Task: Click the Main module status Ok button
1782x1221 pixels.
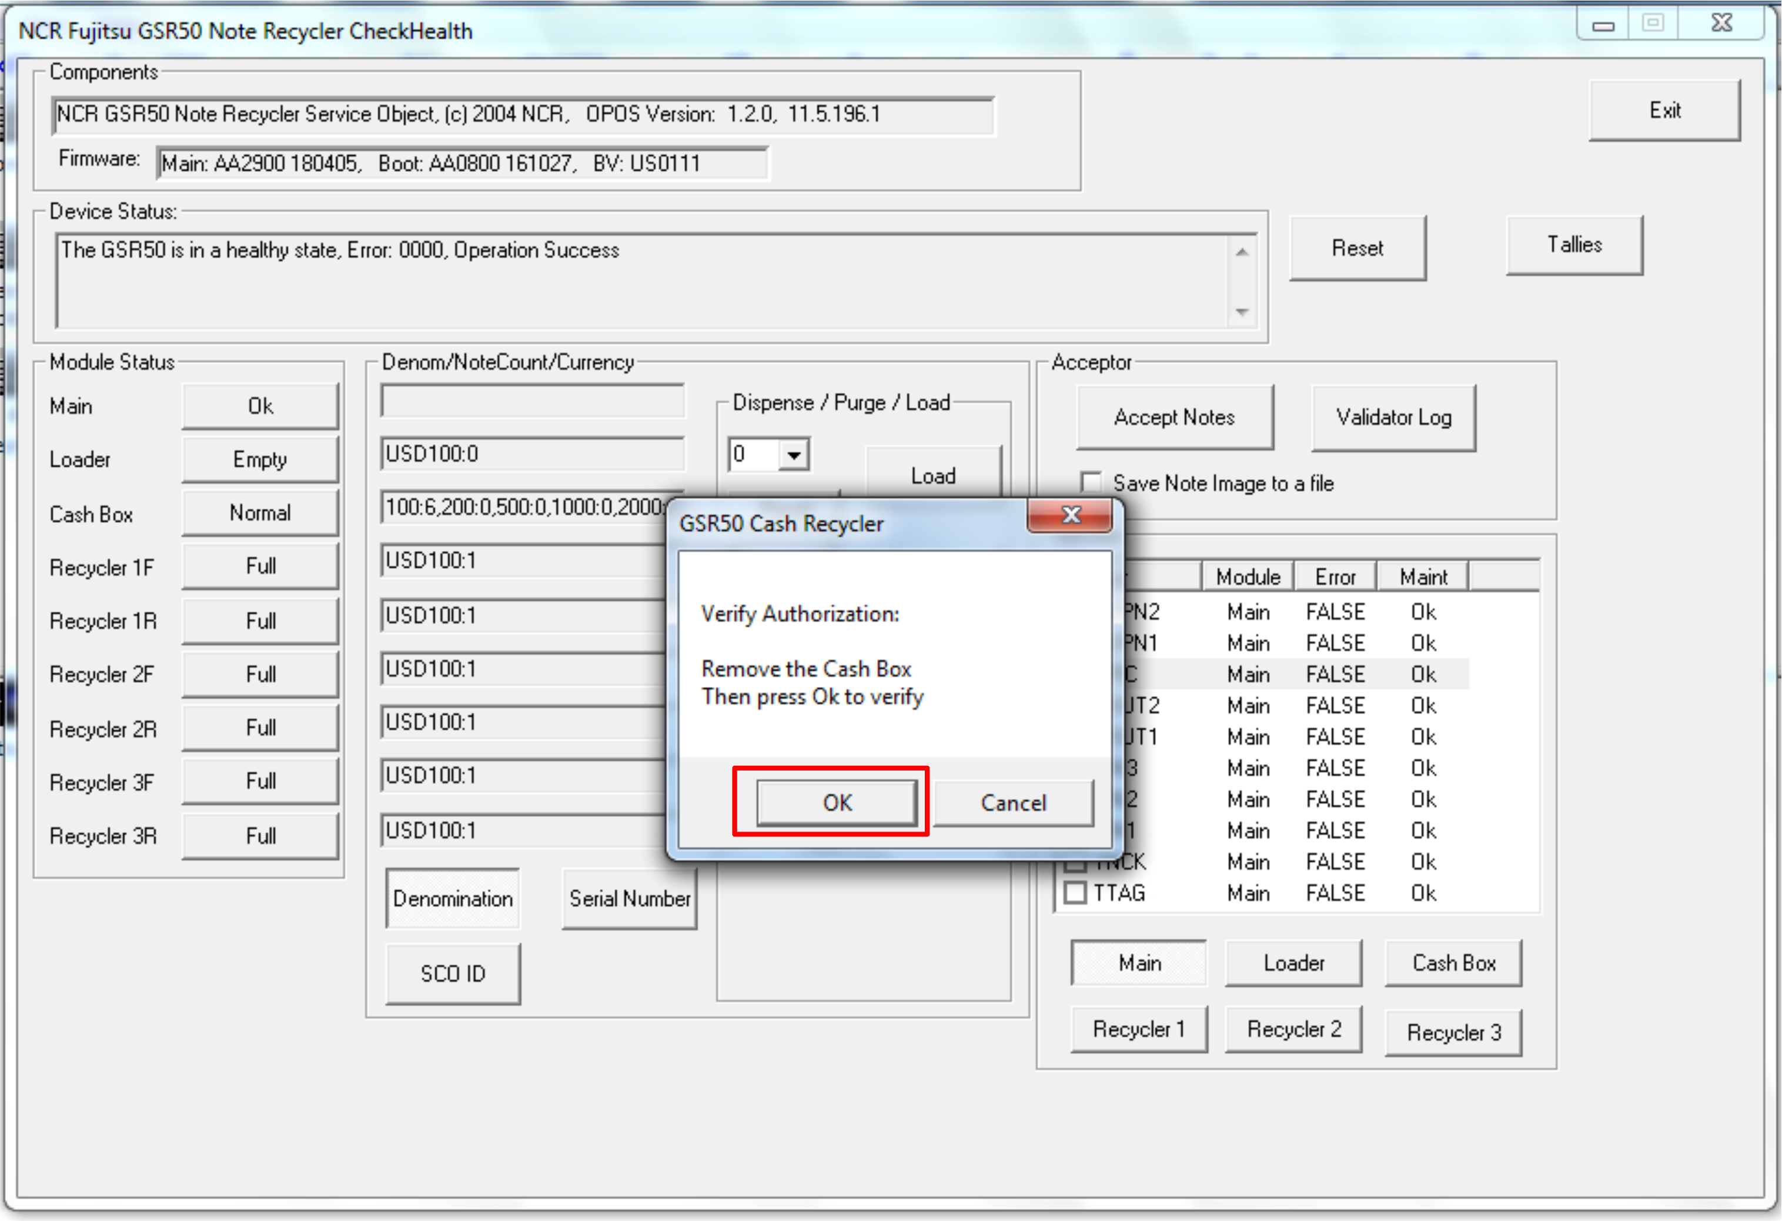Action: coord(260,406)
